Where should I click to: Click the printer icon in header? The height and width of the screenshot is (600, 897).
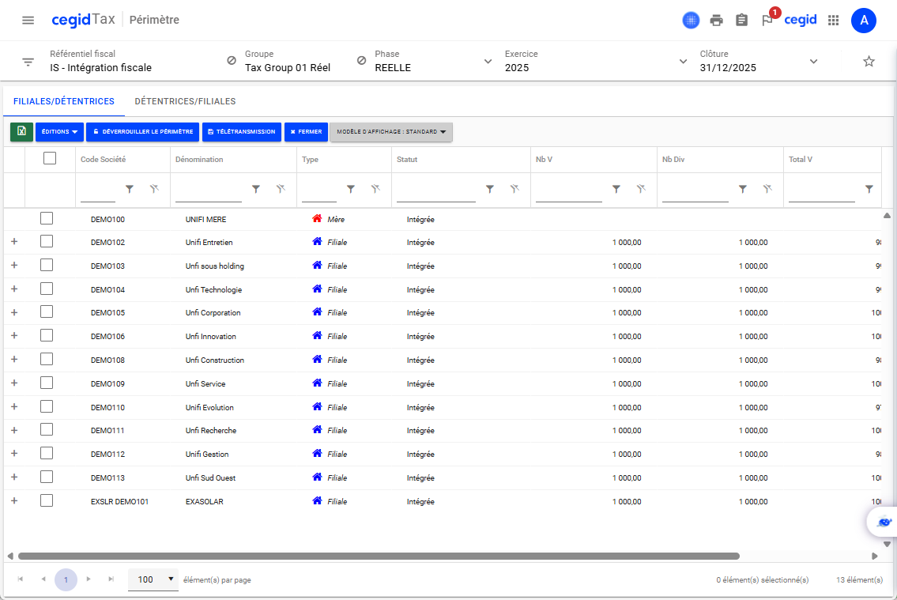tap(716, 21)
